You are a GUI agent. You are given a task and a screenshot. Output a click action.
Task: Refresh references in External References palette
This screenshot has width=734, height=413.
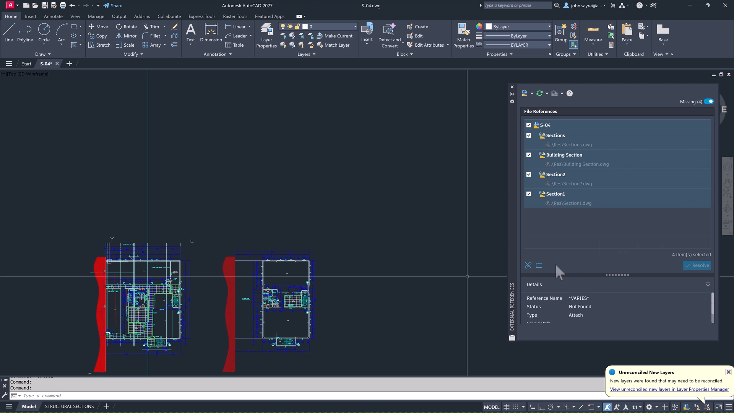[539, 93]
